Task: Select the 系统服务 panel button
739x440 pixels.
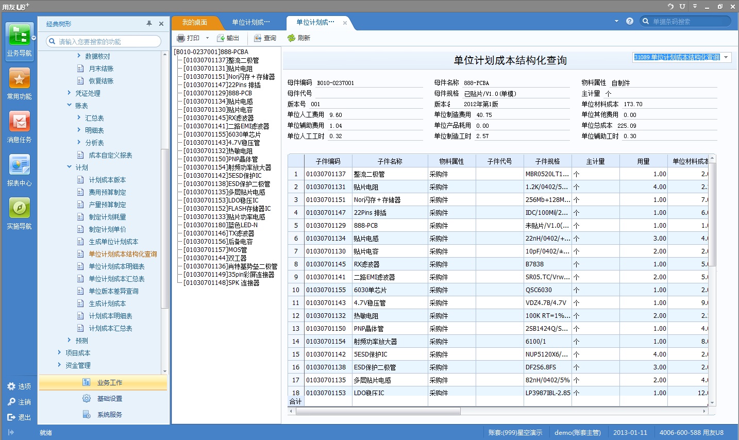Action: coord(103,414)
